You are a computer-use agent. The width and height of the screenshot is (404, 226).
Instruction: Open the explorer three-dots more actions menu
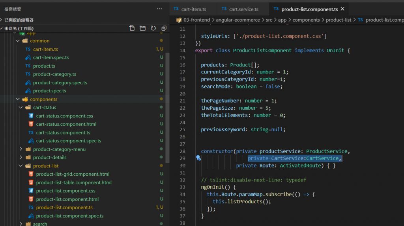(159, 9)
